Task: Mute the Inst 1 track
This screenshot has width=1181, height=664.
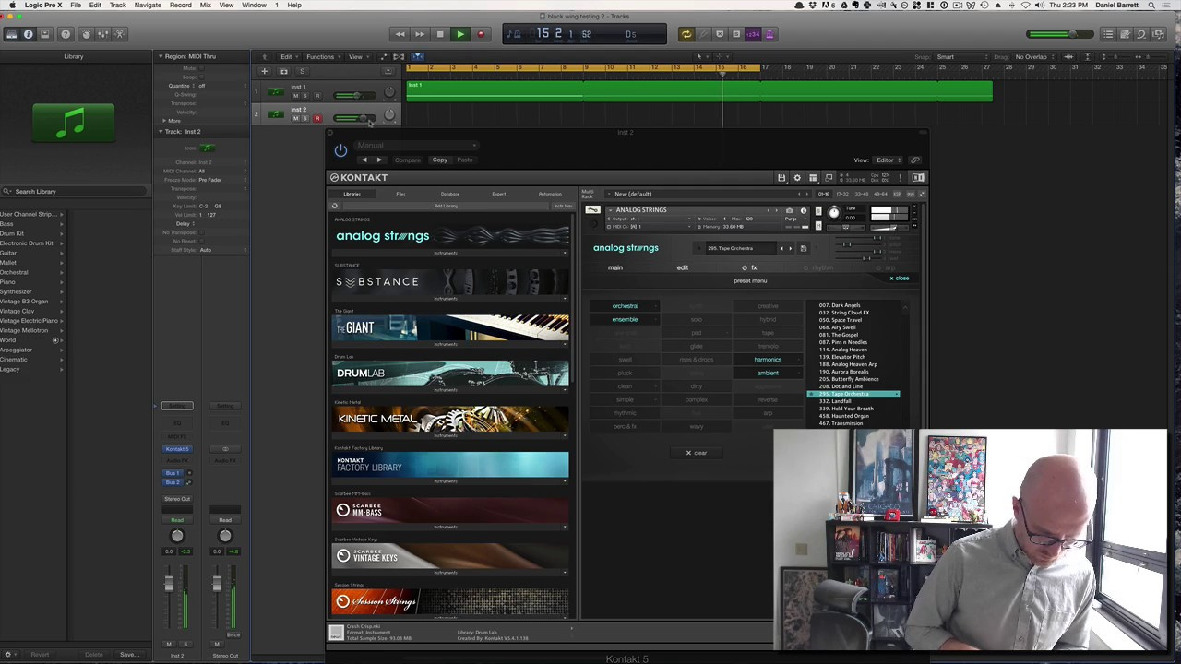Action: (x=295, y=95)
